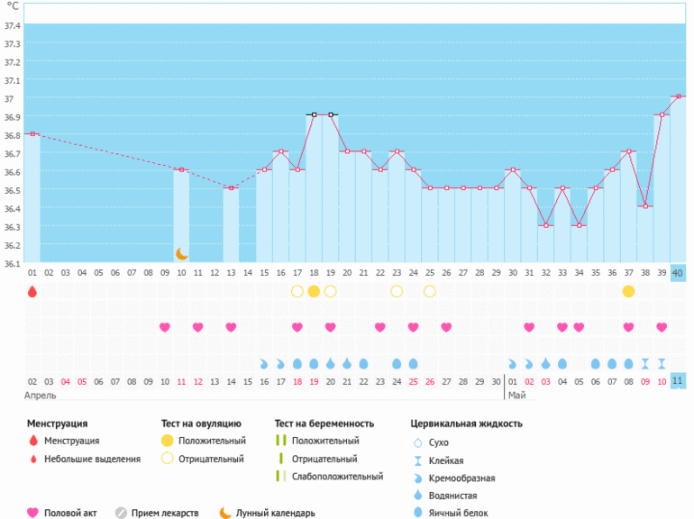Click the negative ovulation test circle on day 17
The image size is (694, 519).
(297, 291)
